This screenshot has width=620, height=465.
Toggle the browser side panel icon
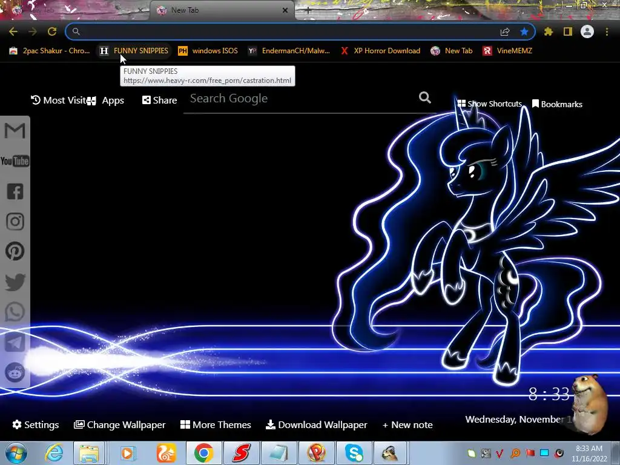tap(568, 31)
